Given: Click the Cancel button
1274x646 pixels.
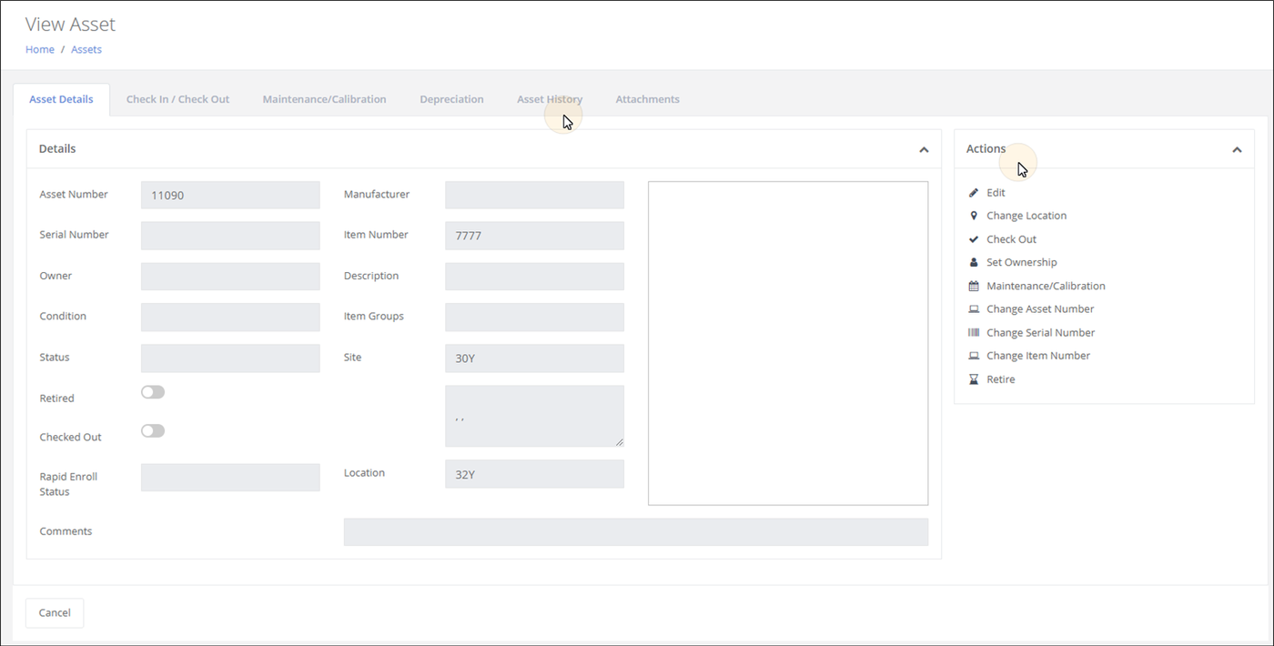Looking at the screenshot, I should point(55,612).
